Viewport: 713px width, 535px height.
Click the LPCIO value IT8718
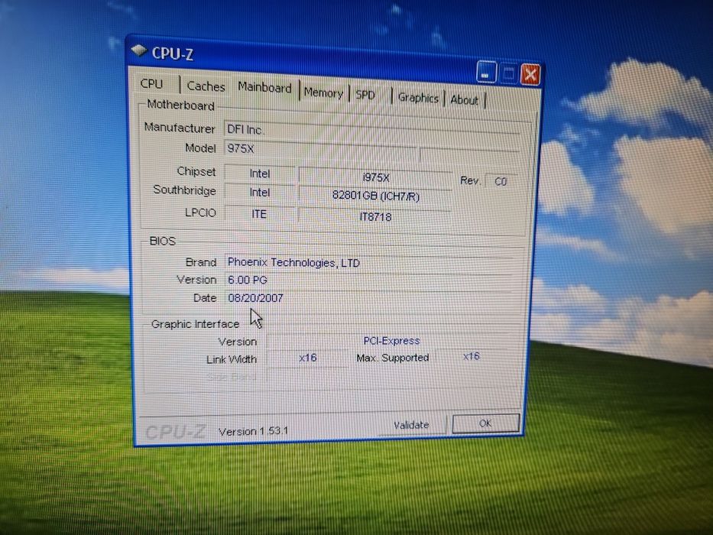[375, 216]
